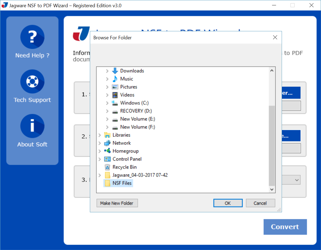The image size is (321, 250).
Task: Select the Control Panel text label
Action: tap(127, 159)
